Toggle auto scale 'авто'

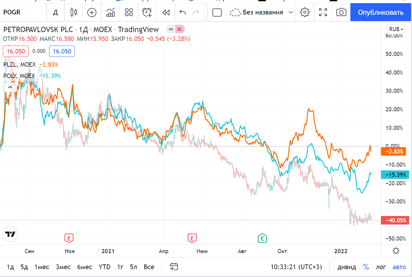click(399, 267)
